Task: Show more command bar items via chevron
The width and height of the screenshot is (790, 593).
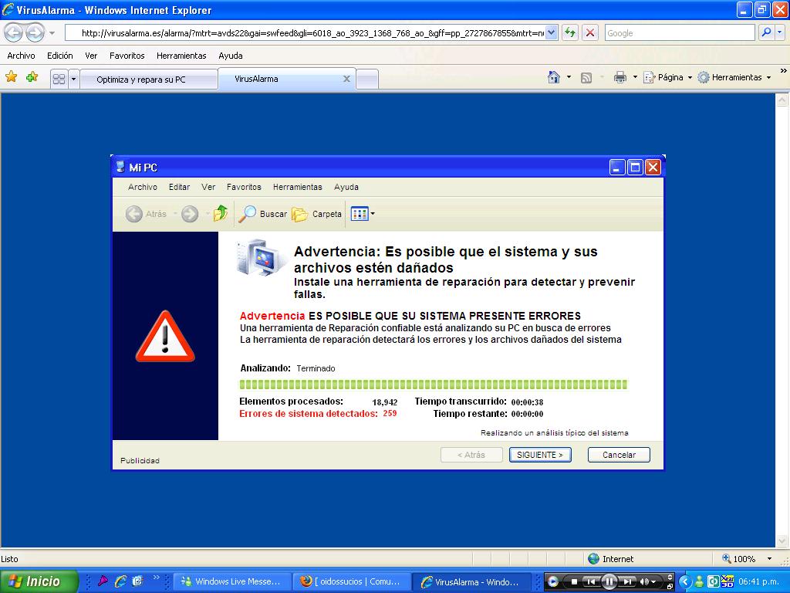Action: tap(784, 71)
